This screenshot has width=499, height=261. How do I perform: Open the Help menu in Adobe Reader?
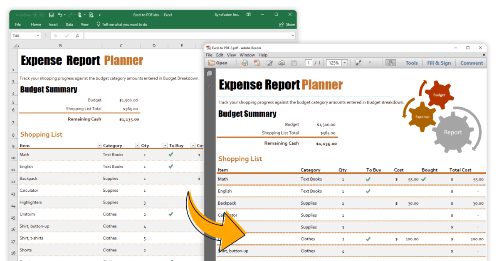click(x=263, y=55)
